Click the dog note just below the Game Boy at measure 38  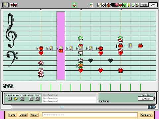pyautogui.click(x=81, y=53)
